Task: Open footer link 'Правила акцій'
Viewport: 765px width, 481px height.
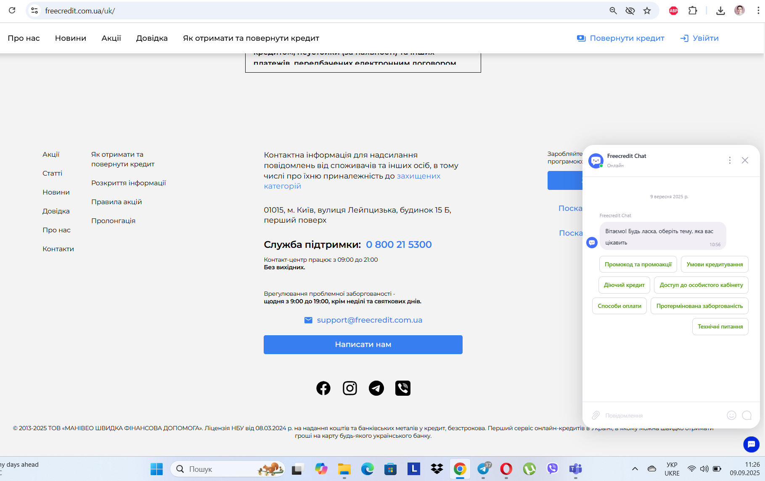Action: [116, 202]
